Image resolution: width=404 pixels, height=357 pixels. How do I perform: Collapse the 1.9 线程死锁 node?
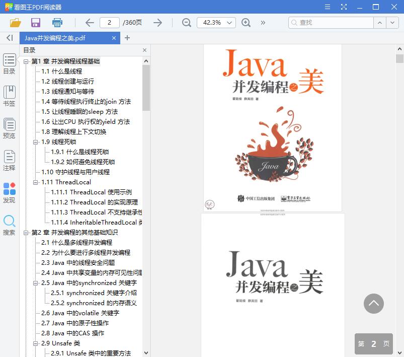(x=35, y=142)
